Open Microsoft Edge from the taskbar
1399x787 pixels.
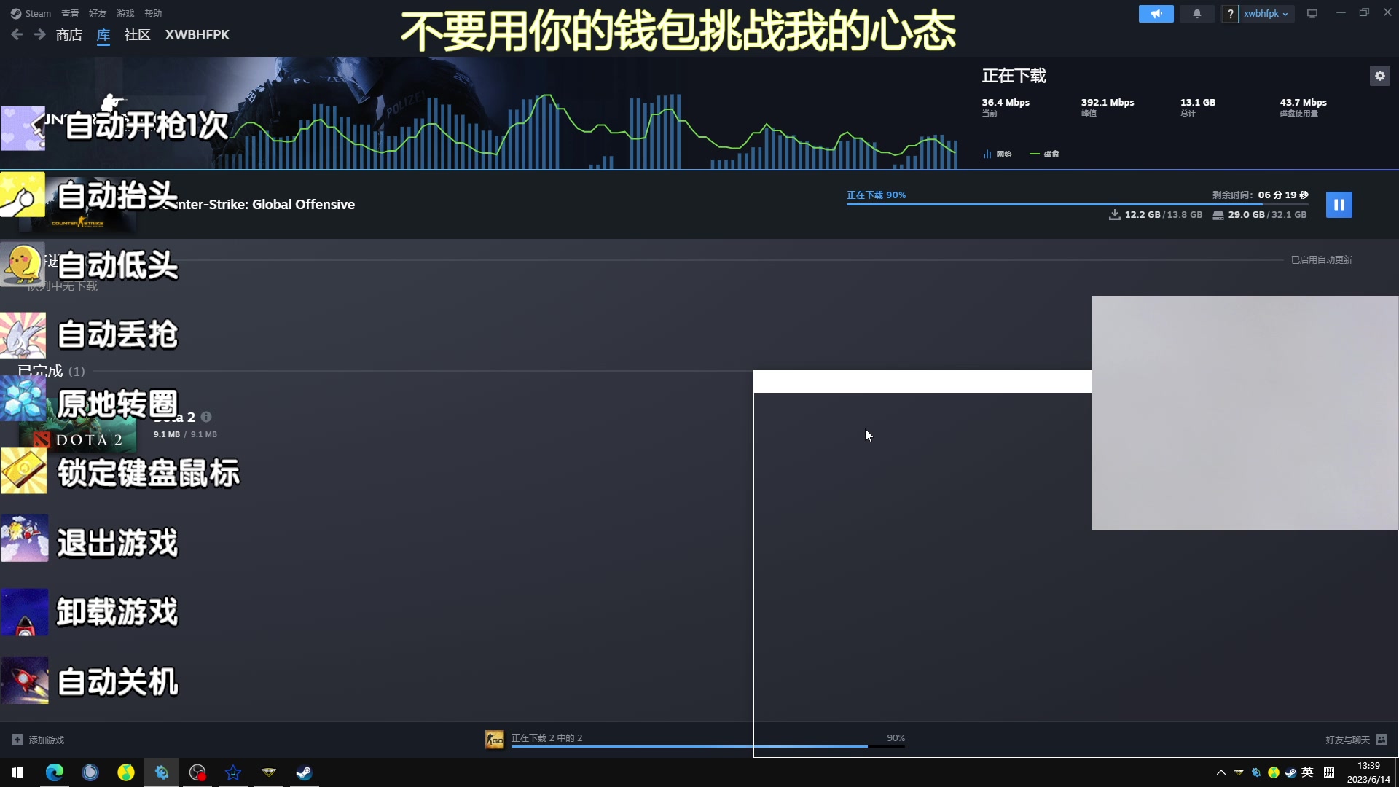pyautogui.click(x=55, y=772)
